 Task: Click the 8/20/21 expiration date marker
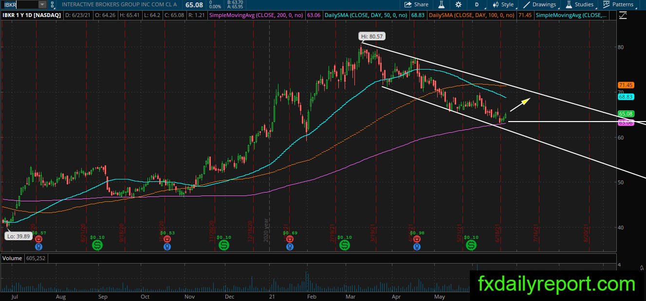click(x=586, y=233)
